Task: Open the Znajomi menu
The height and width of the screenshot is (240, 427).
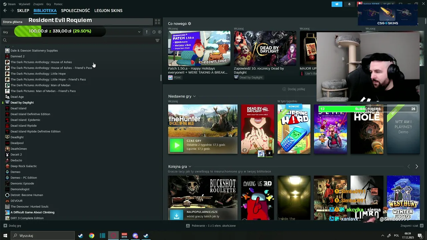Action: coord(38,4)
